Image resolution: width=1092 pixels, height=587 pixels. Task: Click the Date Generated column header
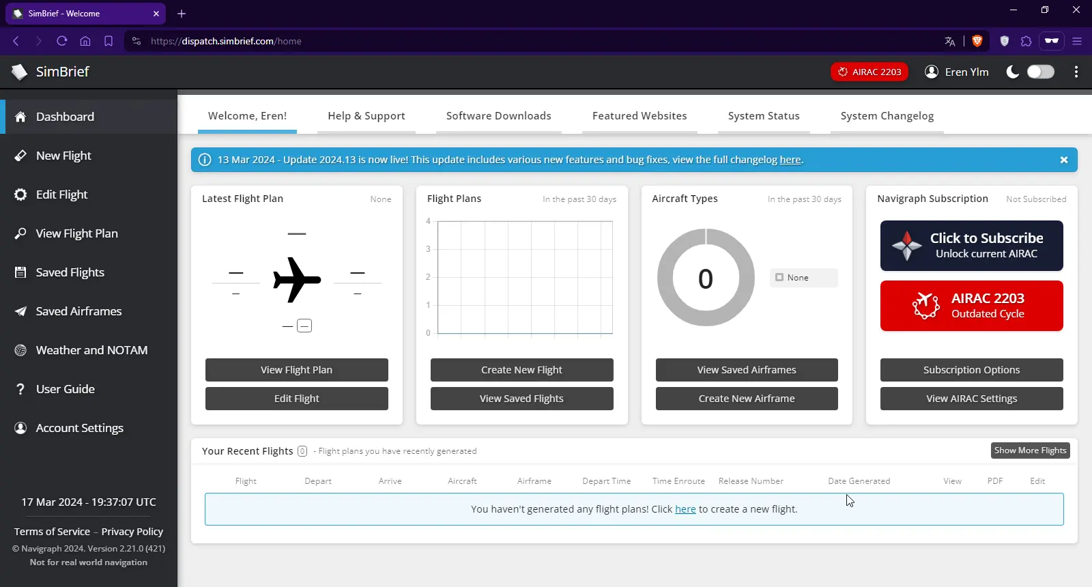859,481
